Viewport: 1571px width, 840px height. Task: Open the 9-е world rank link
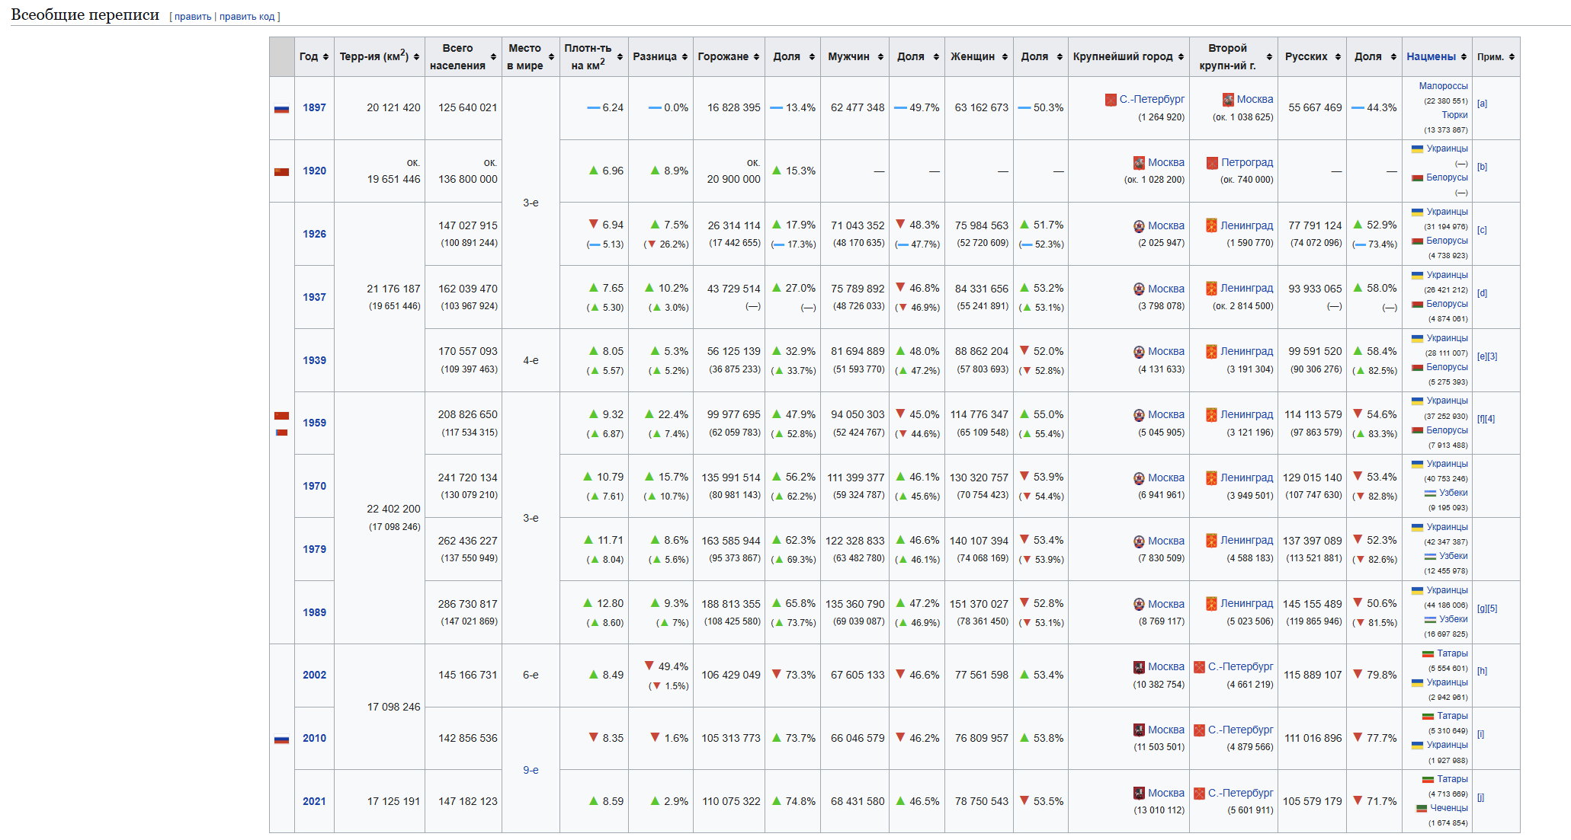531,770
